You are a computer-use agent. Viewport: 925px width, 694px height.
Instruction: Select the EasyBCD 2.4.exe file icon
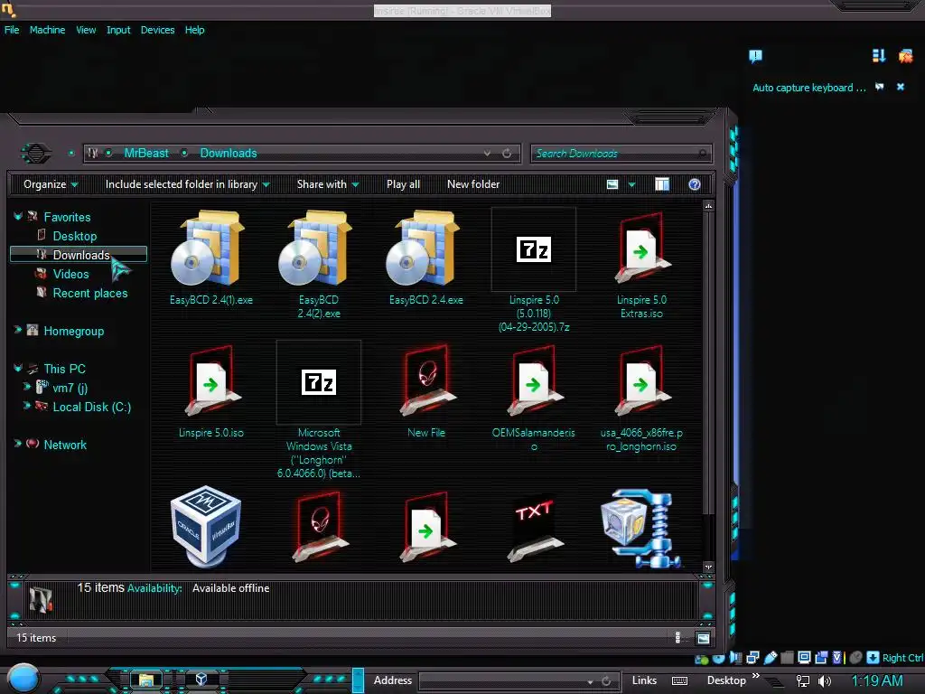coord(423,249)
